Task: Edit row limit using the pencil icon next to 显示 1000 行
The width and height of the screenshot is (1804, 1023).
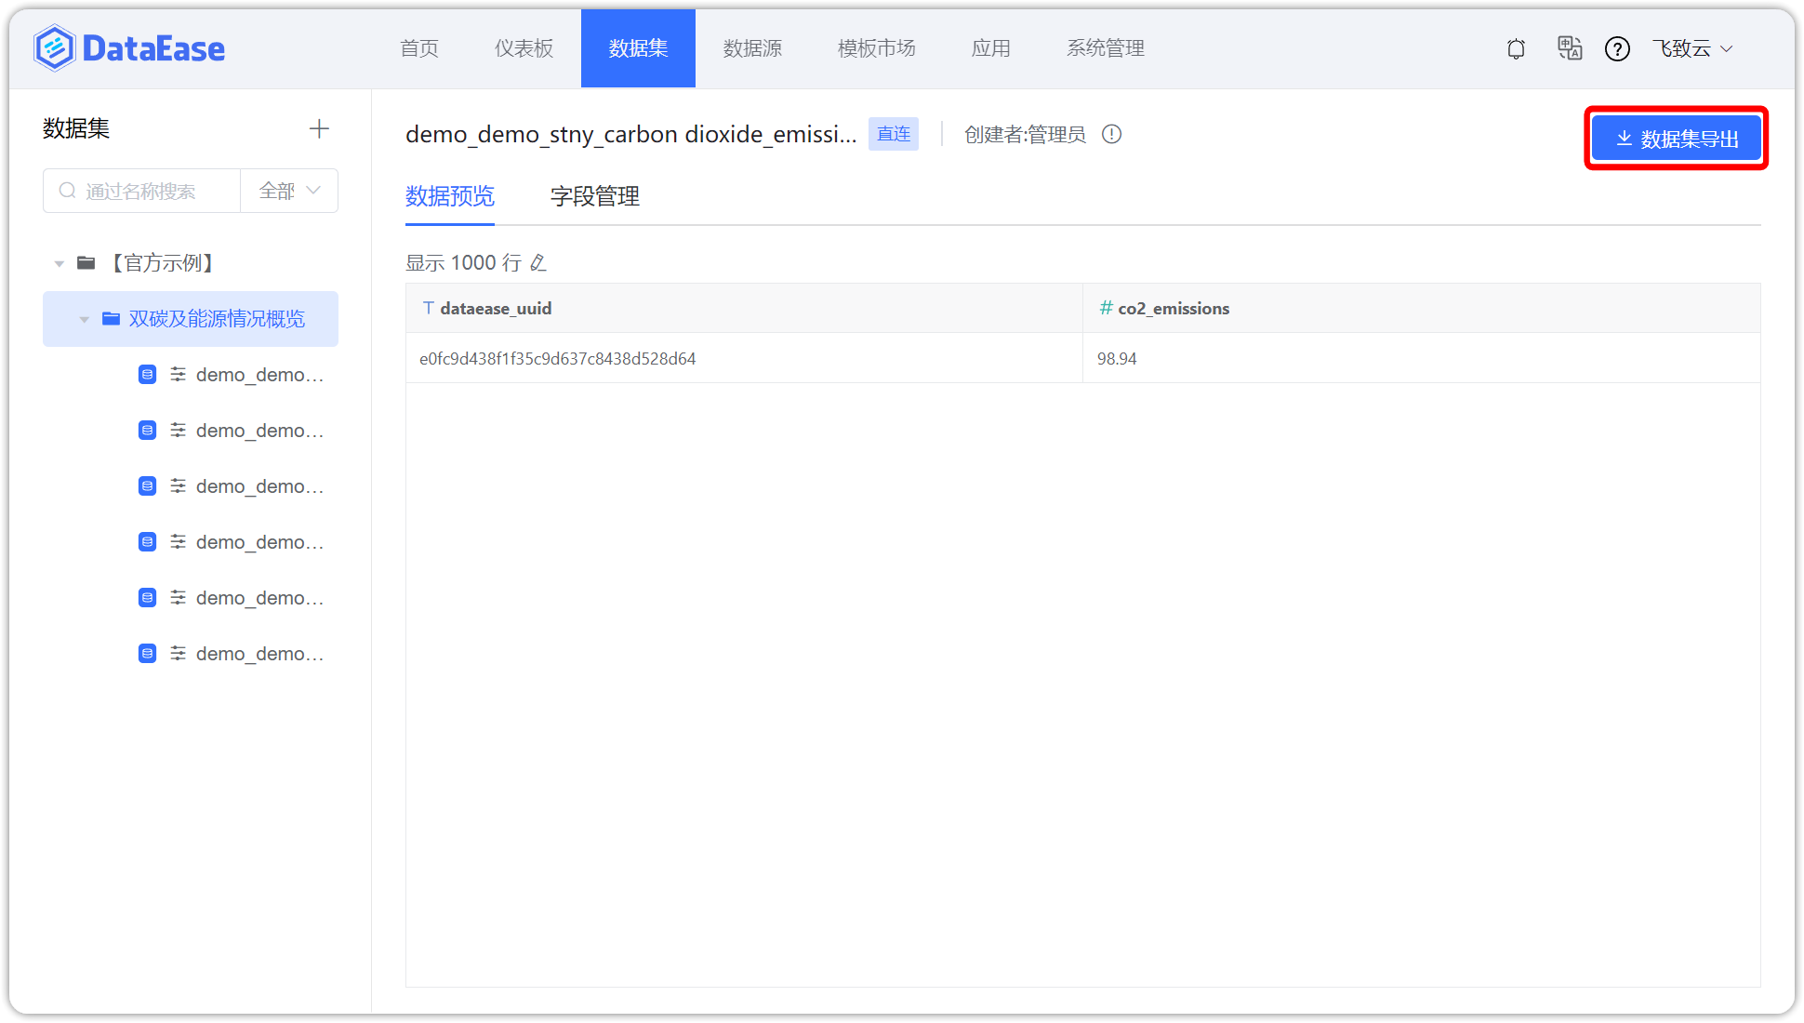Action: point(538,262)
